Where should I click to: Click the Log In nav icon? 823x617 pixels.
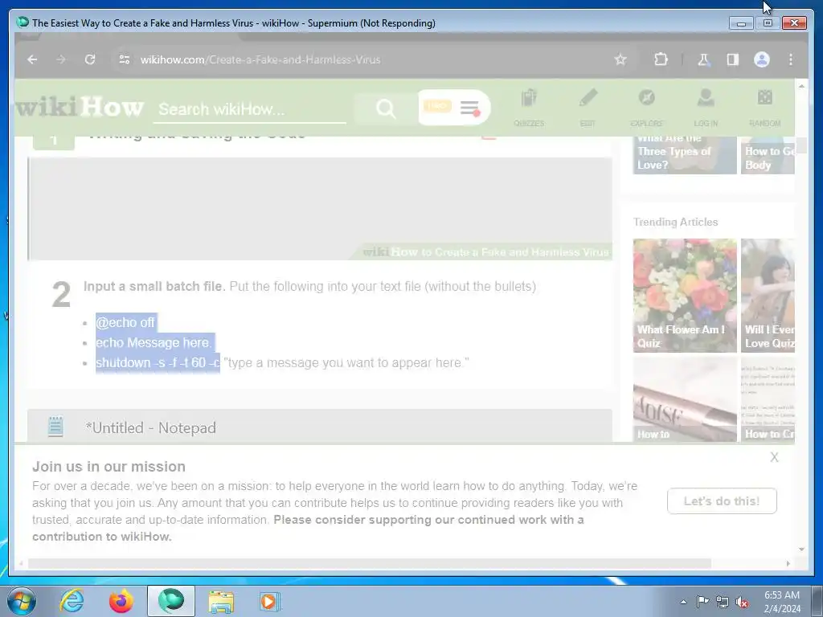pyautogui.click(x=706, y=108)
